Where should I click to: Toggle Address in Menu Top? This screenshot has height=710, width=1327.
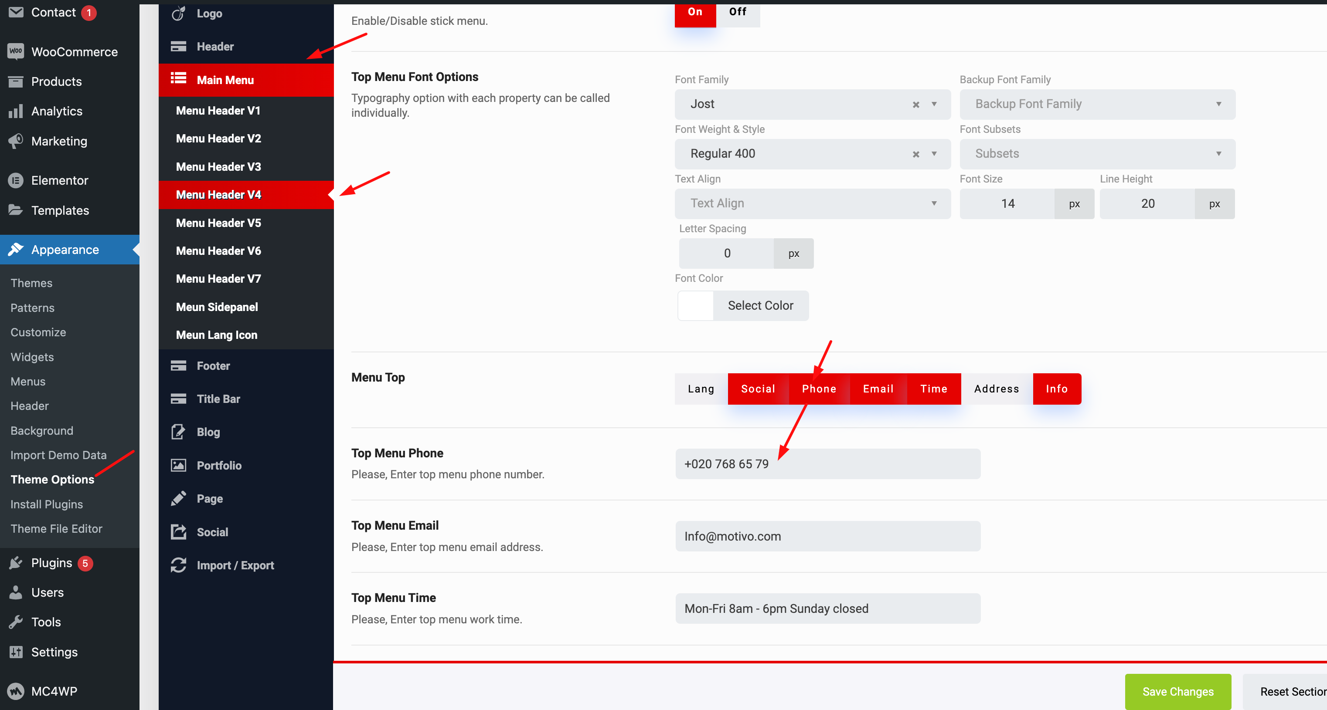tap(997, 389)
